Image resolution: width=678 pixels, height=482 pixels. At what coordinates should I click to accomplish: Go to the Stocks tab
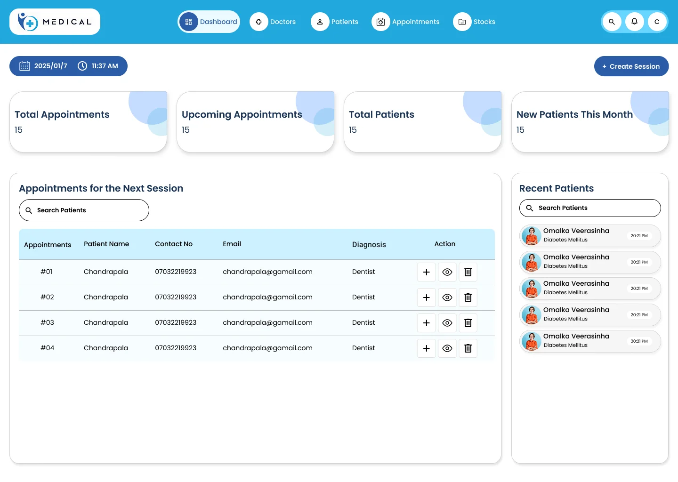coord(475,22)
